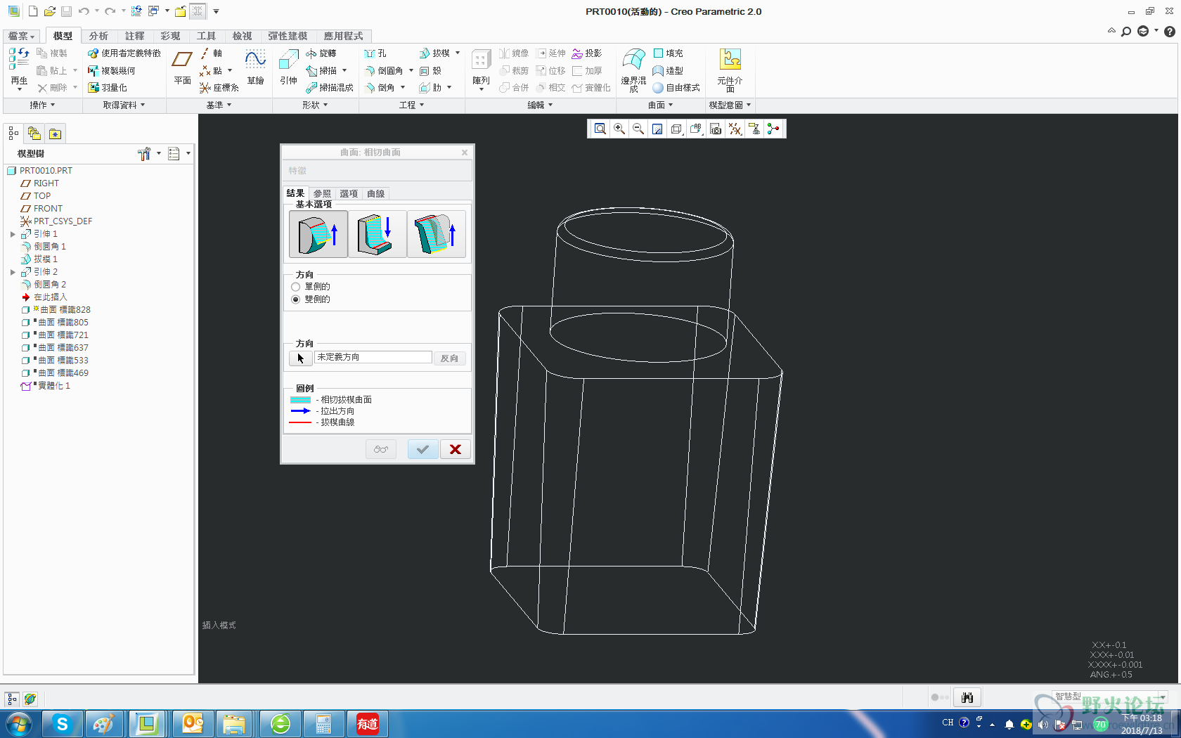Select the Sketch (草繪) tool
The height and width of the screenshot is (738, 1181).
pos(255,68)
